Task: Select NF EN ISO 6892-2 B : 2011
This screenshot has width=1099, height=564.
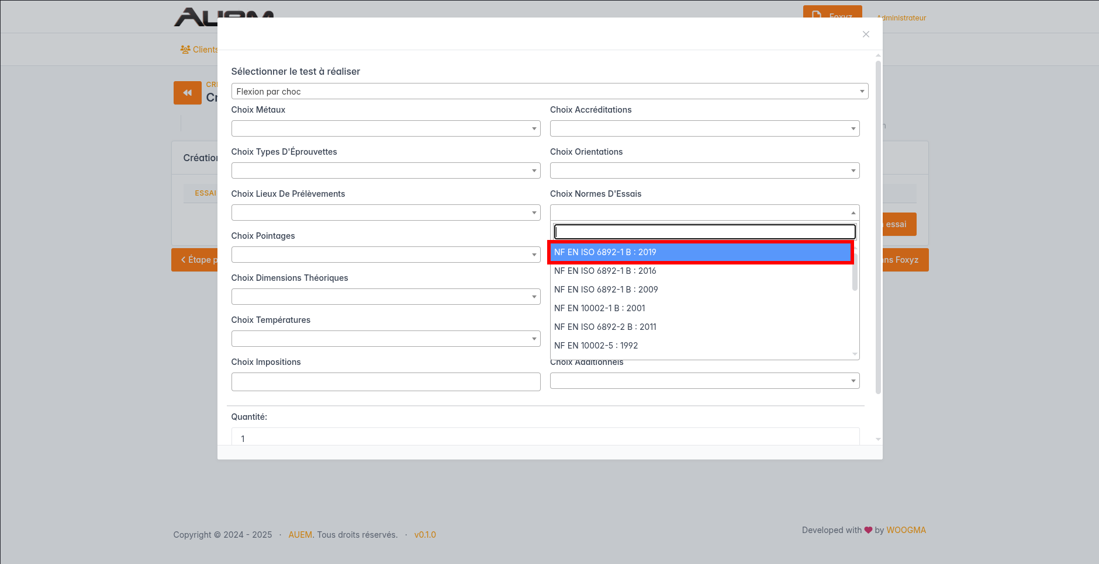Action: coord(605,327)
